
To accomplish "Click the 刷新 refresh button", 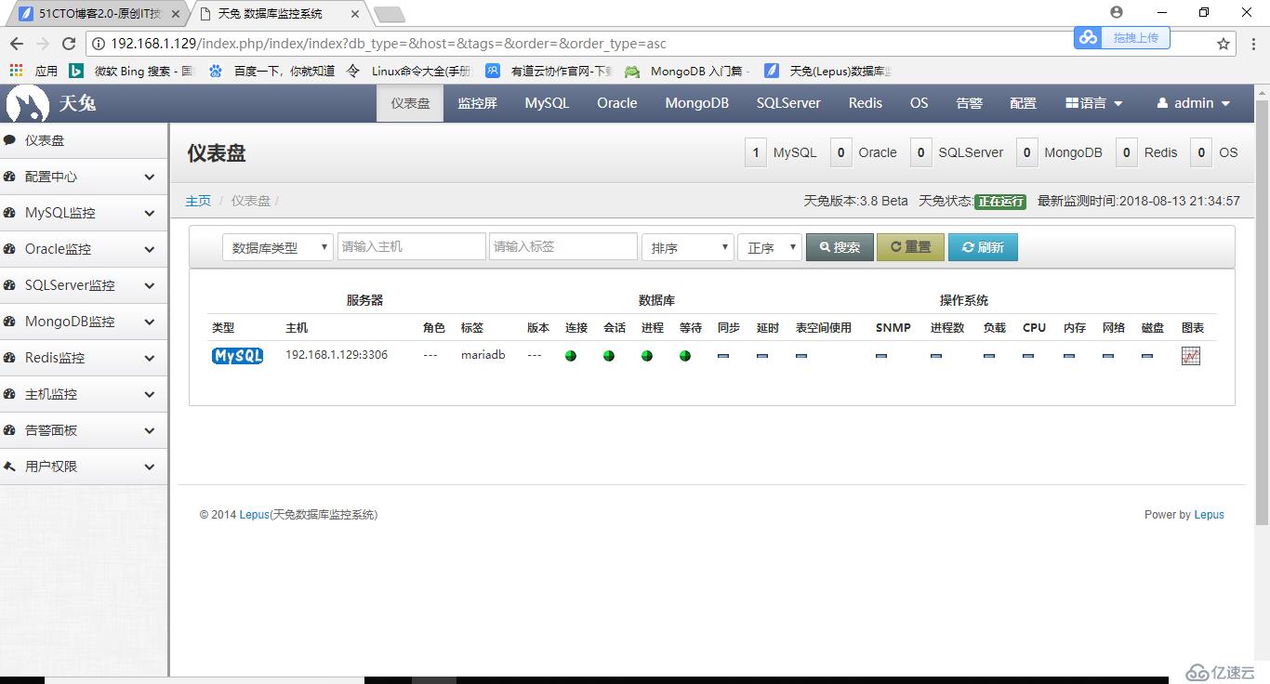I will (x=983, y=247).
